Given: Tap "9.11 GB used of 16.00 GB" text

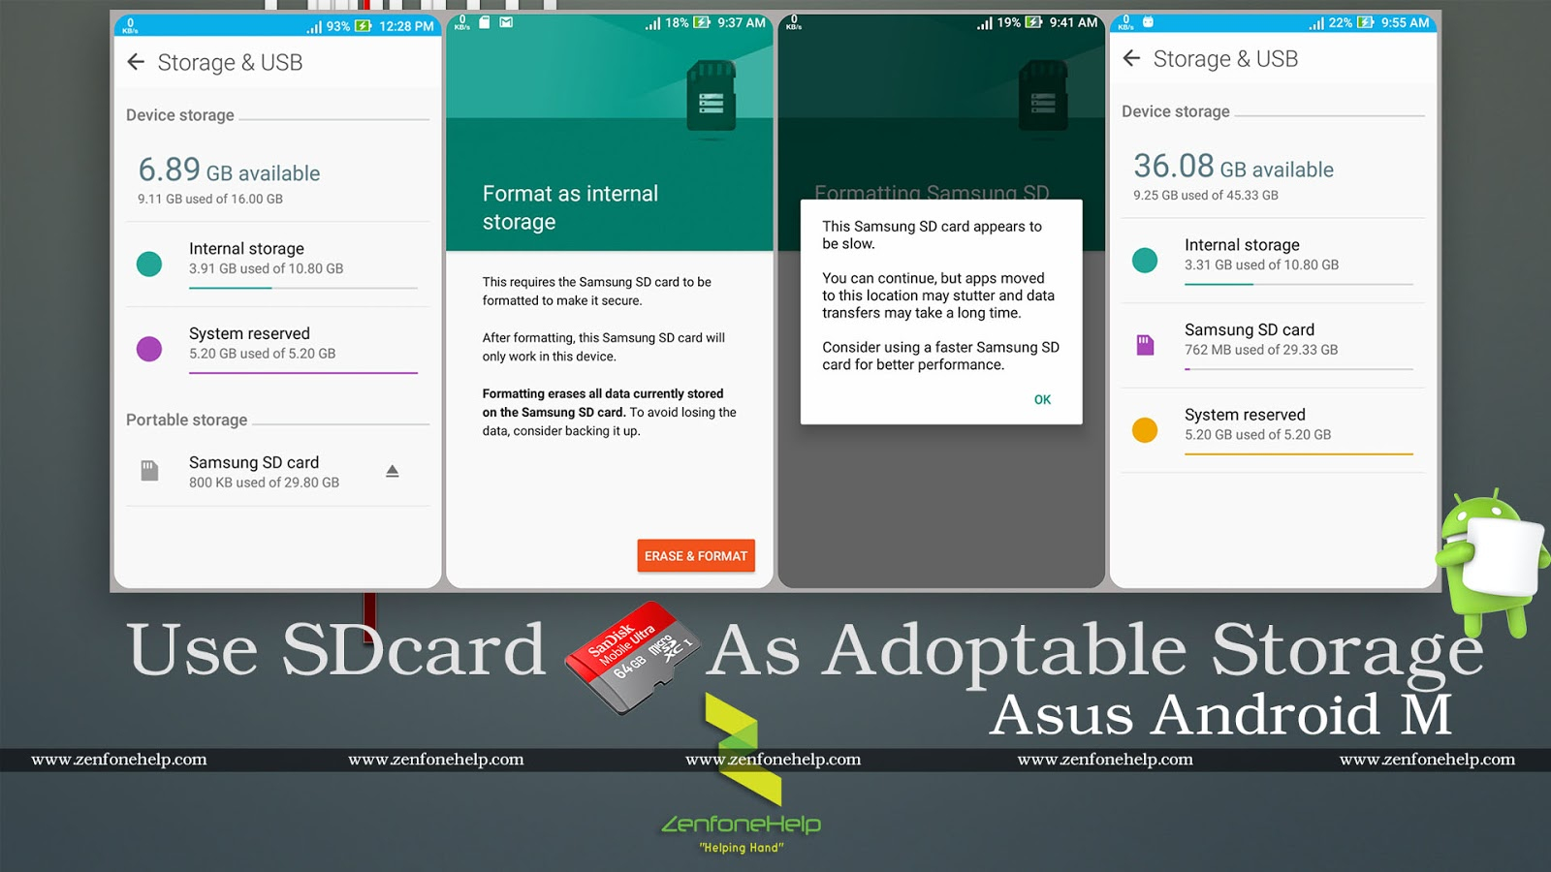Looking at the screenshot, I should pyautogui.click(x=210, y=199).
